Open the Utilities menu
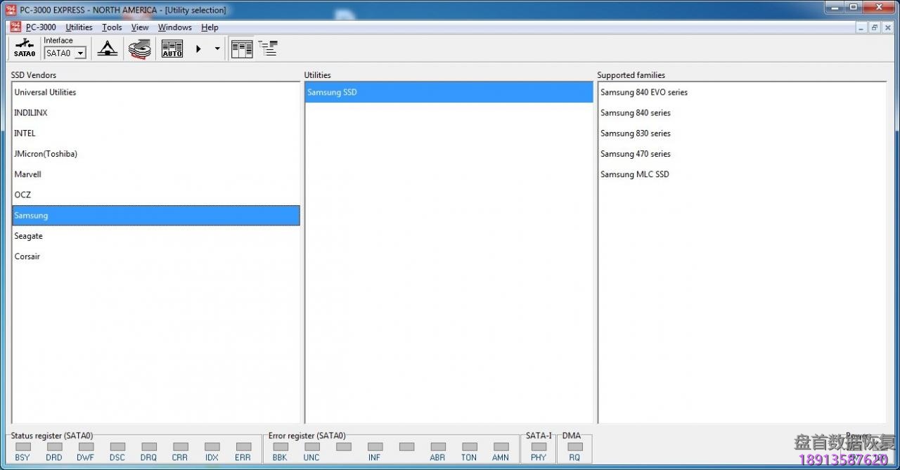 (78, 27)
